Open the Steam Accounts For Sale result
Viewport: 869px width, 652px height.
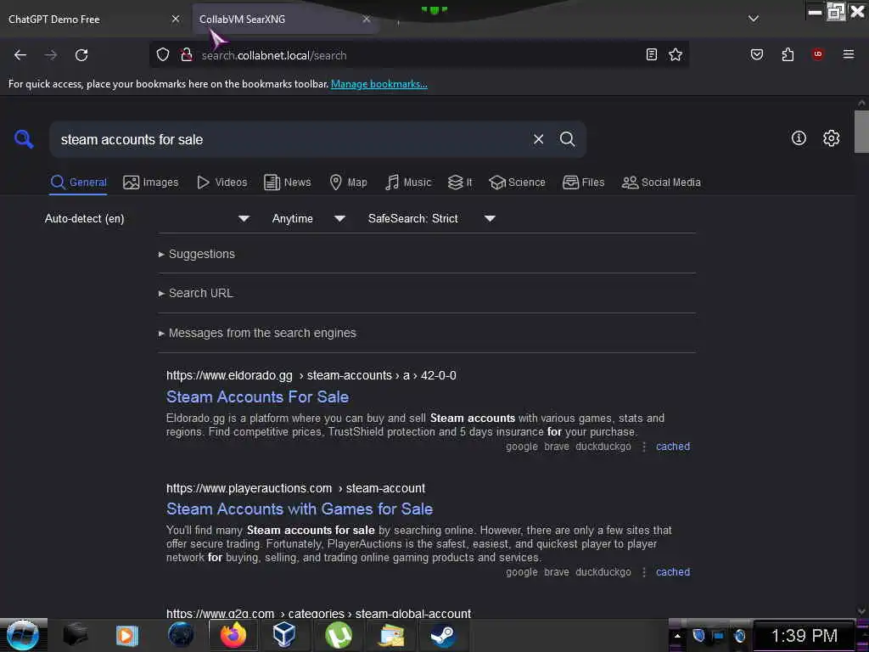tap(257, 397)
